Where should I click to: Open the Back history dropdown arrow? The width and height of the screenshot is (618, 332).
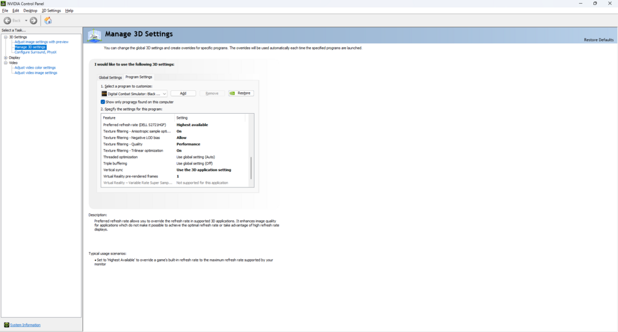[26, 20]
